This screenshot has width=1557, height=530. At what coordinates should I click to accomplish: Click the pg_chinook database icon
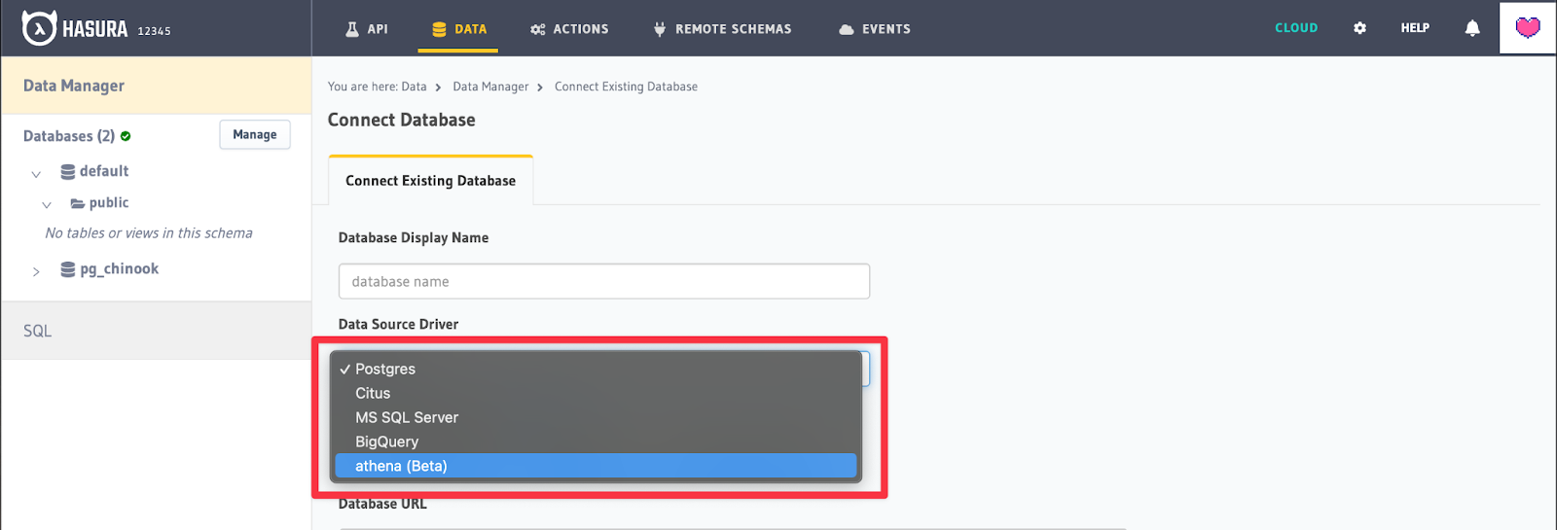pyautogui.click(x=68, y=269)
